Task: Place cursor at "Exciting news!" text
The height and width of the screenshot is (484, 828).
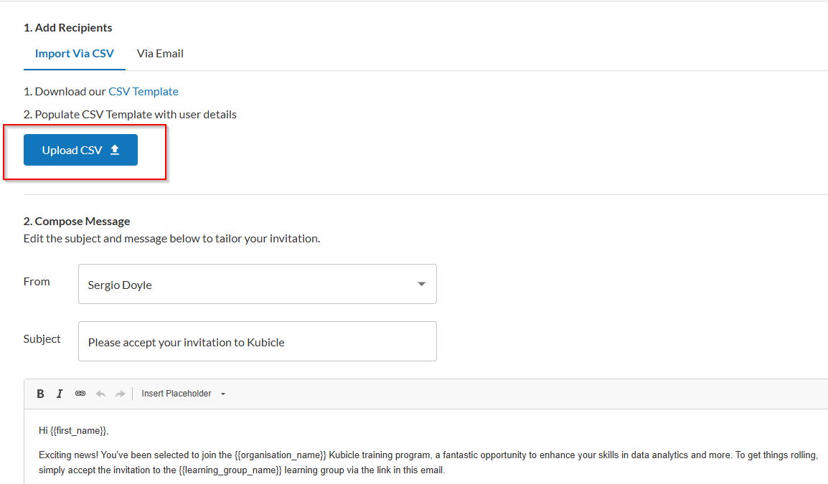Action: tap(68, 455)
